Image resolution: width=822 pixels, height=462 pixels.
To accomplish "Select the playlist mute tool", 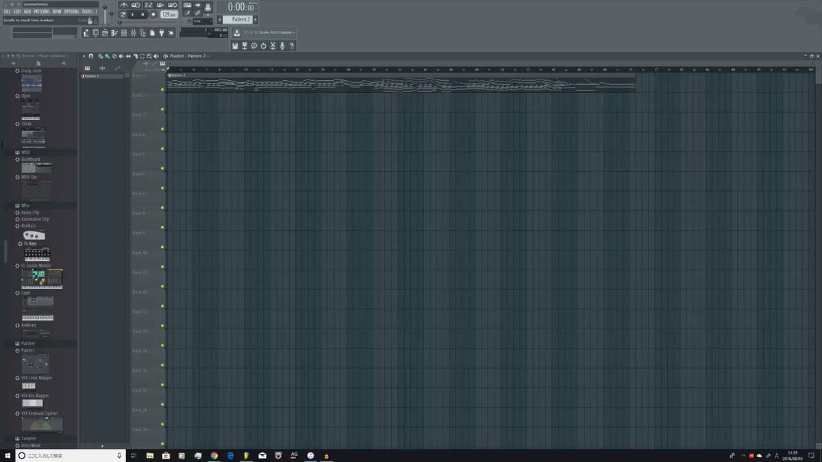I will (121, 56).
